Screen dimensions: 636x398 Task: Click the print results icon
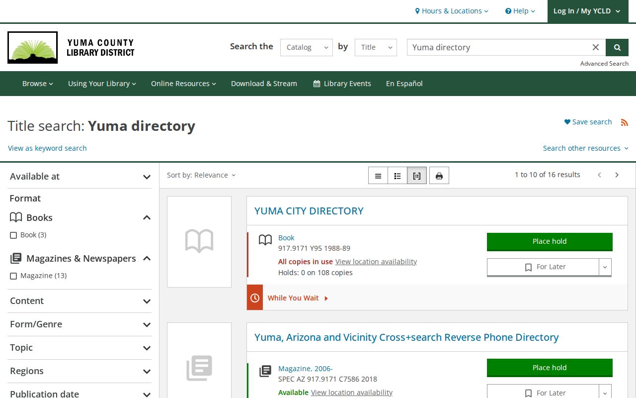(439, 176)
